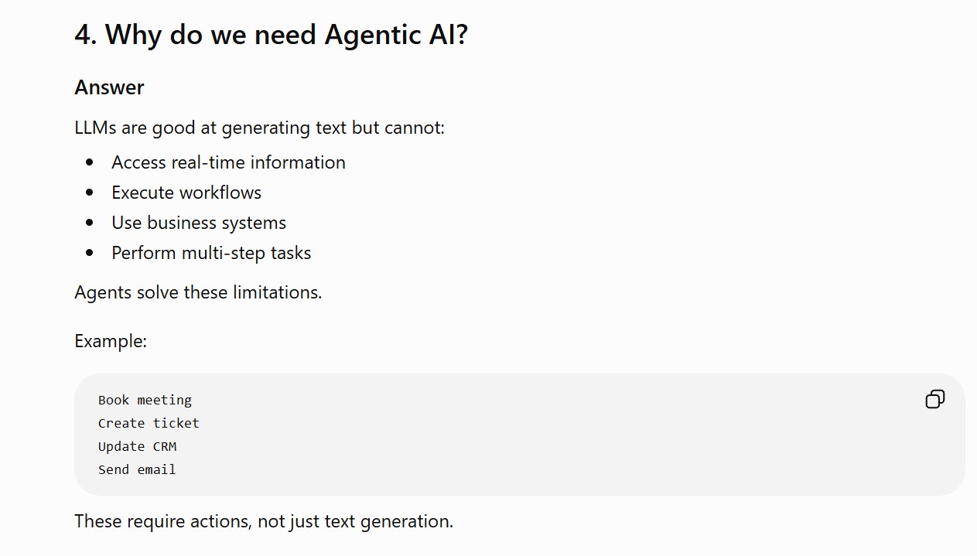Image resolution: width=977 pixels, height=556 pixels.
Task: Click the '4. Why do we need Agentic AI?' heading
Action: [x=272, y=34]
